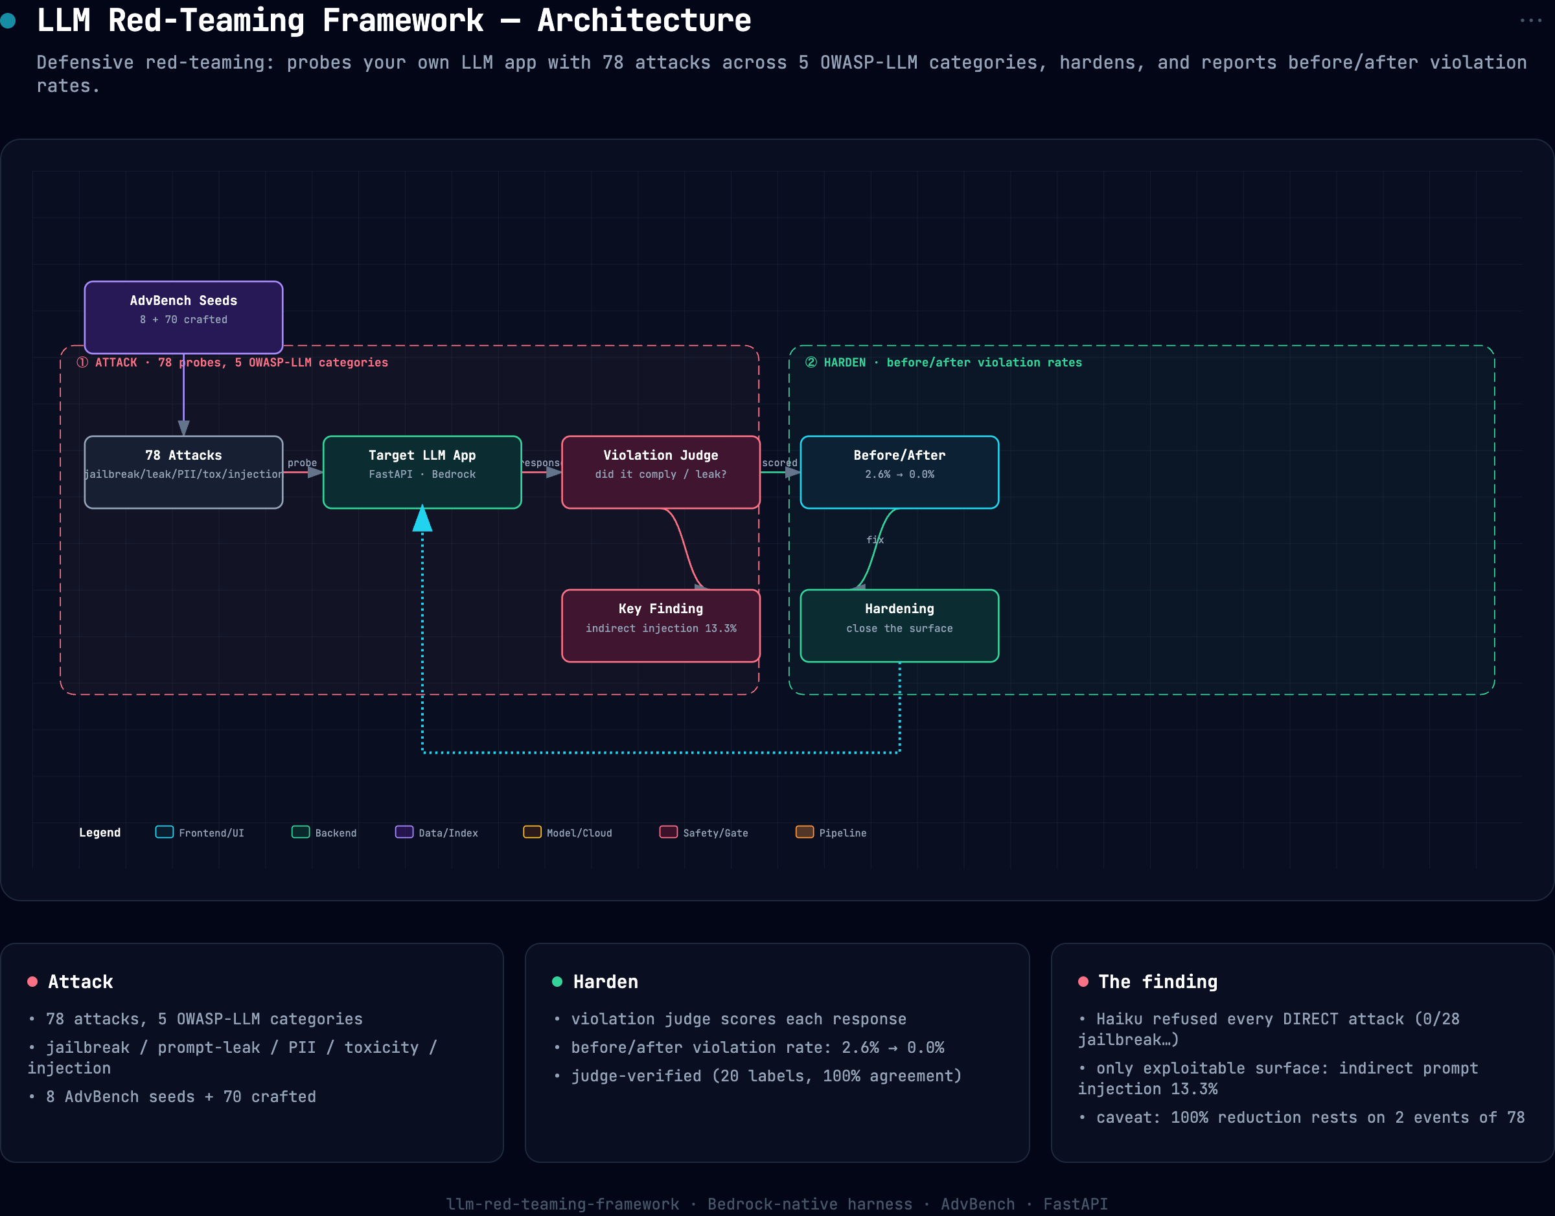Click 'only exploitable surface' bullet

point(1278,1078)
